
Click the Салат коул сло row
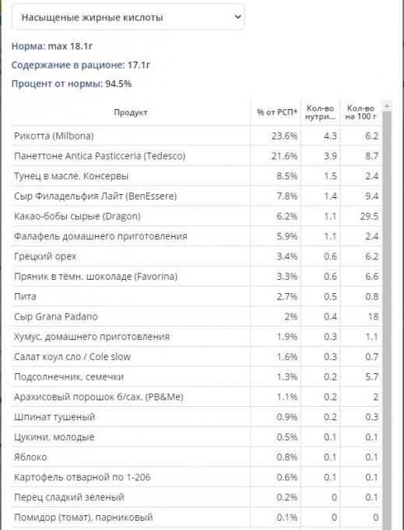click(x=196, y=357)
